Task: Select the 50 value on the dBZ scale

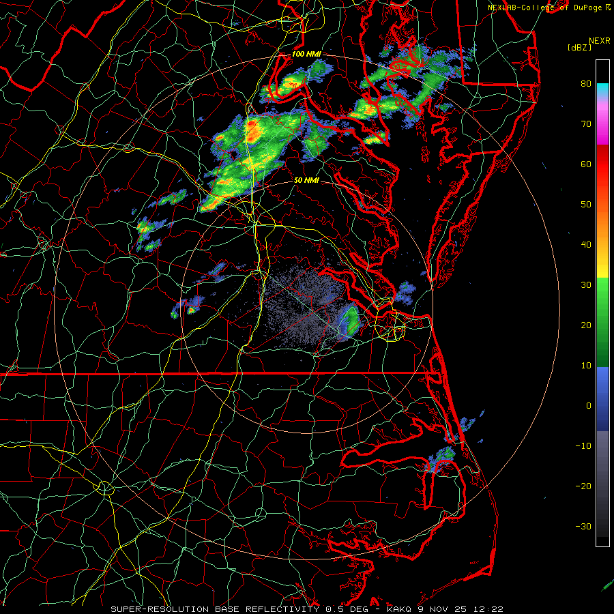Action: click(586, 205)
